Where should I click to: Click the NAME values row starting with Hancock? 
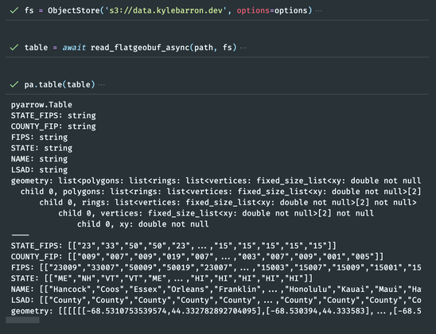coord(216,289)
